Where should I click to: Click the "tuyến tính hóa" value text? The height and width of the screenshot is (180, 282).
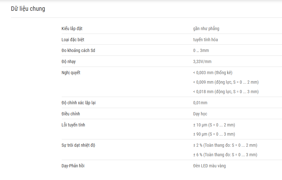point(205,40)
